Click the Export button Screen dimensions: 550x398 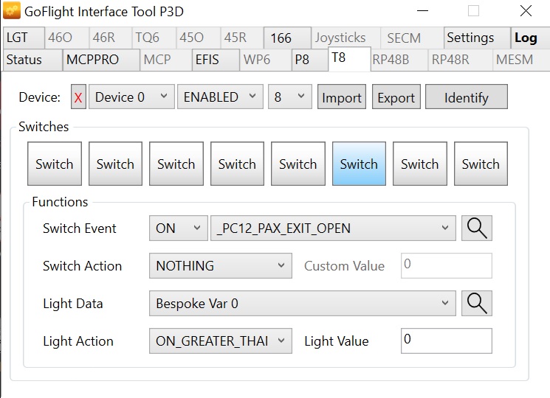tap(396, 97)
